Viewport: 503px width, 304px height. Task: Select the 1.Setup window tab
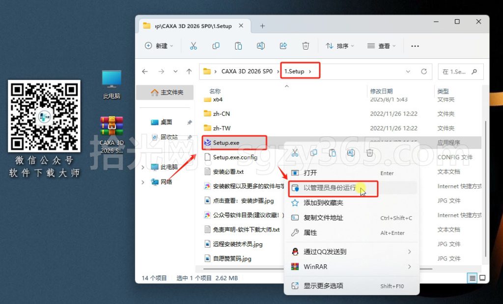(194, 25)
